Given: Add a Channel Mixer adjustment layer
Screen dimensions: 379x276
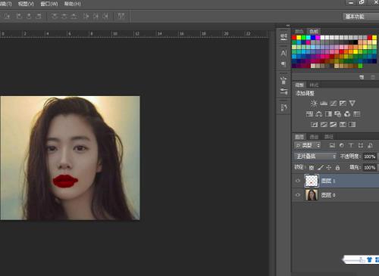Looking at the screenshot, I should pyautogui.click(x=347, y=114).
